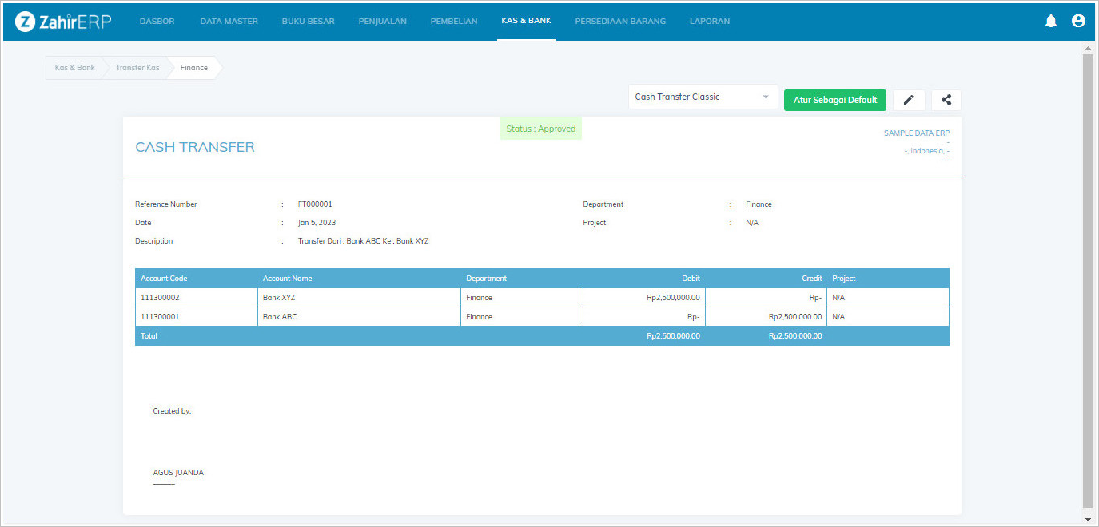Open the Dasbor menu
Image resolution: width=1099 pixels, height=527 pixels.
tap(157, 22)
